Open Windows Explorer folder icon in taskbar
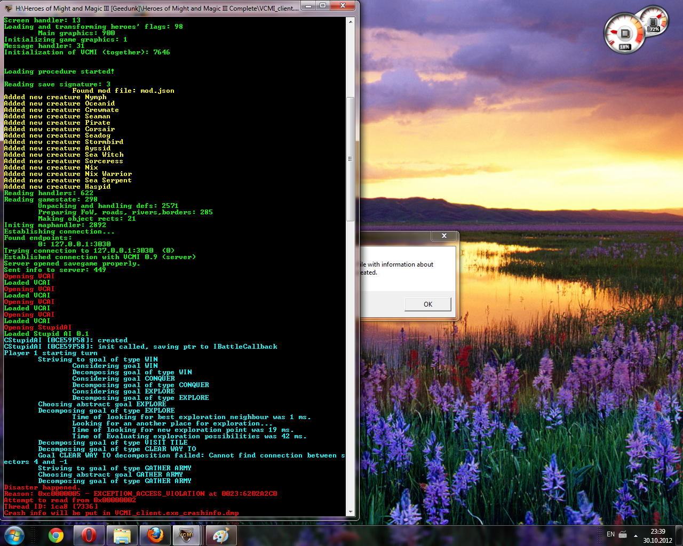683x546 pixels. (x=122, y=535)
